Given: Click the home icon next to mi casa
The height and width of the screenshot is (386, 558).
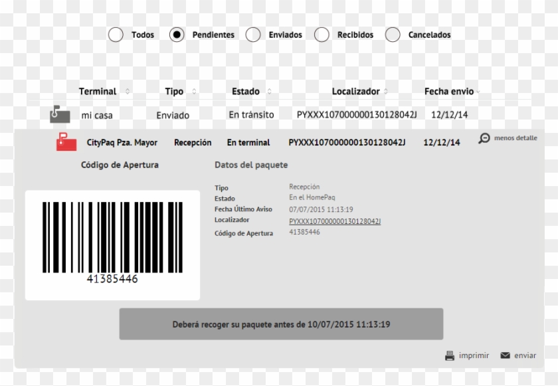Looking at the screenshot, I should tap(58, 114).
